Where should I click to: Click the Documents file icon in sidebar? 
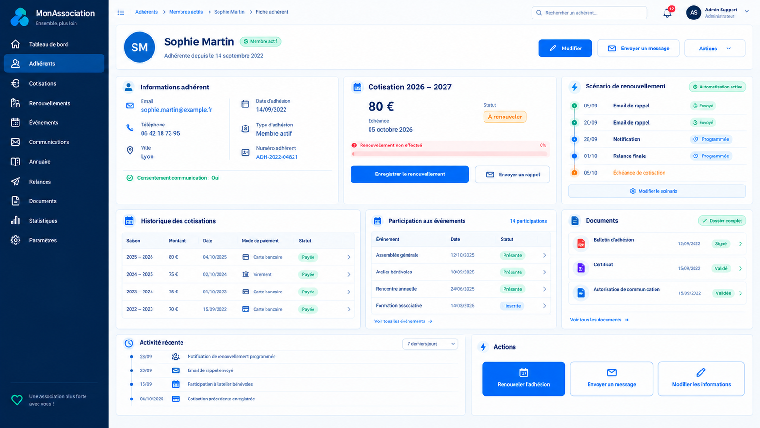click(16, 201)
